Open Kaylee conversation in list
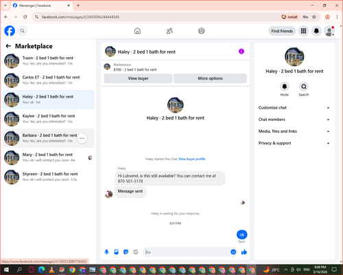 pos(48,119)
